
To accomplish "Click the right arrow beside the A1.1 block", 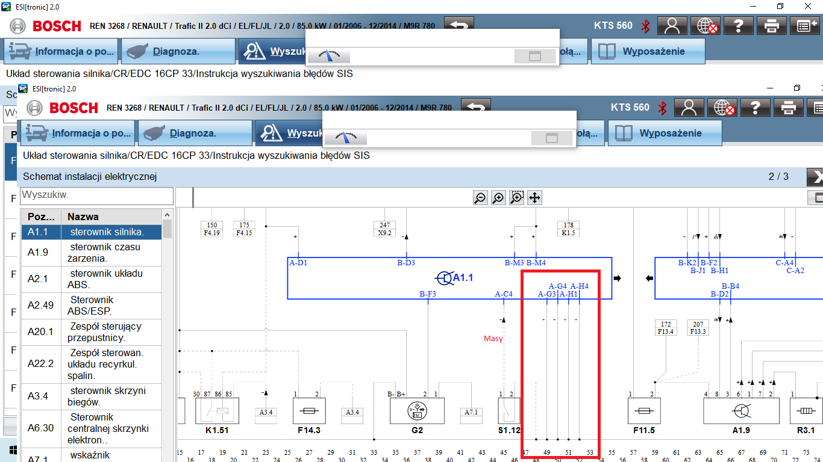I will point(617,279).
